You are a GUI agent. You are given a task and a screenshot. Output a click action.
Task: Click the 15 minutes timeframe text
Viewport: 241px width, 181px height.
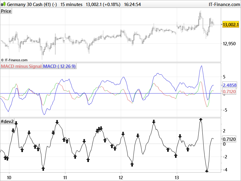71,4
